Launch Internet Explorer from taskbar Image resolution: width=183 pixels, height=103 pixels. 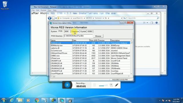[12, 100]
